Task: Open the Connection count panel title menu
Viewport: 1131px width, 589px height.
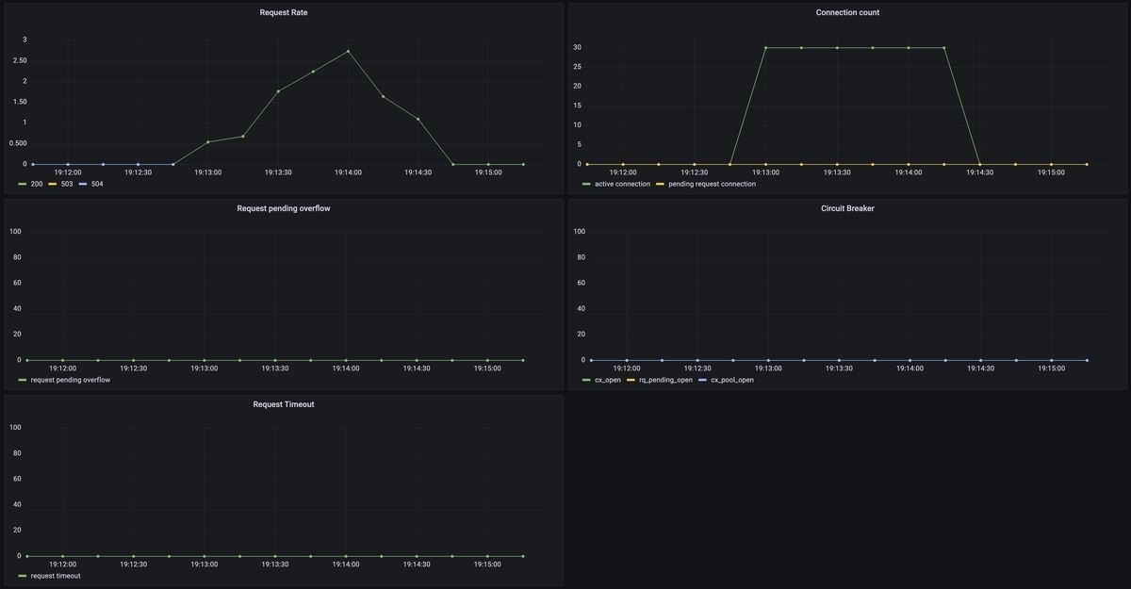Action: (x=847, y=12)
